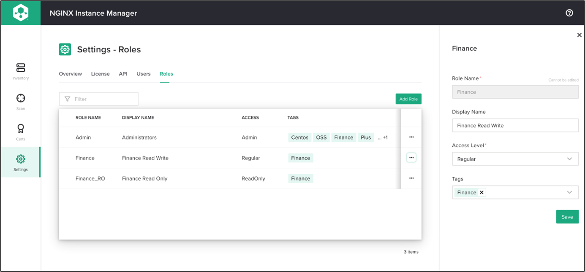Open Inventory from the sidebar
The image size is (585, 272).
21,71
